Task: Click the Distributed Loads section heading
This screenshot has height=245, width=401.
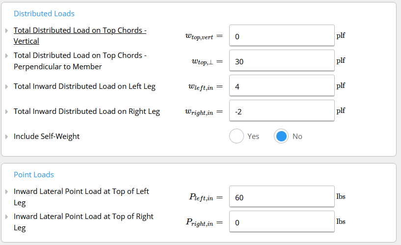Action: (x=44, y=14)
